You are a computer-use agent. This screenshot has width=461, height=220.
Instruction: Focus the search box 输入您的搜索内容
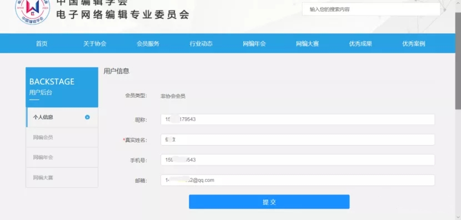371,9
